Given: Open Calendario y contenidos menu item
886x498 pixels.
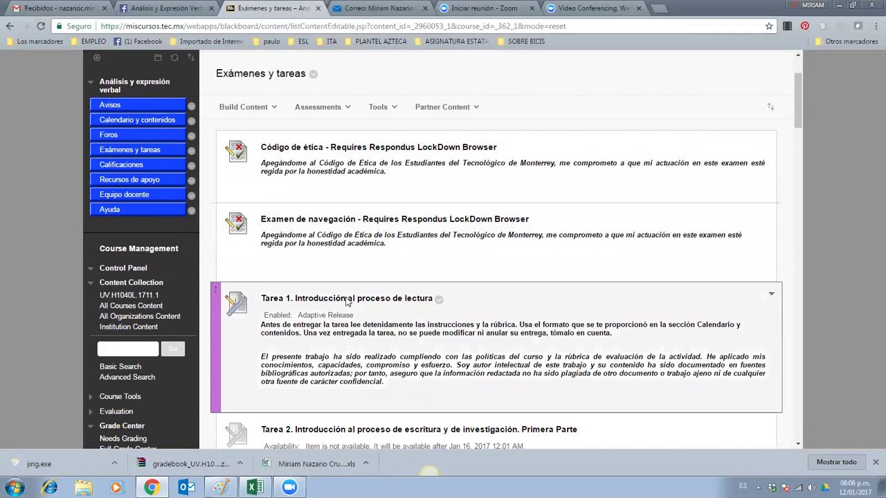Looking at the screenshot, I should pyautogui.click(x=138, y=120).
